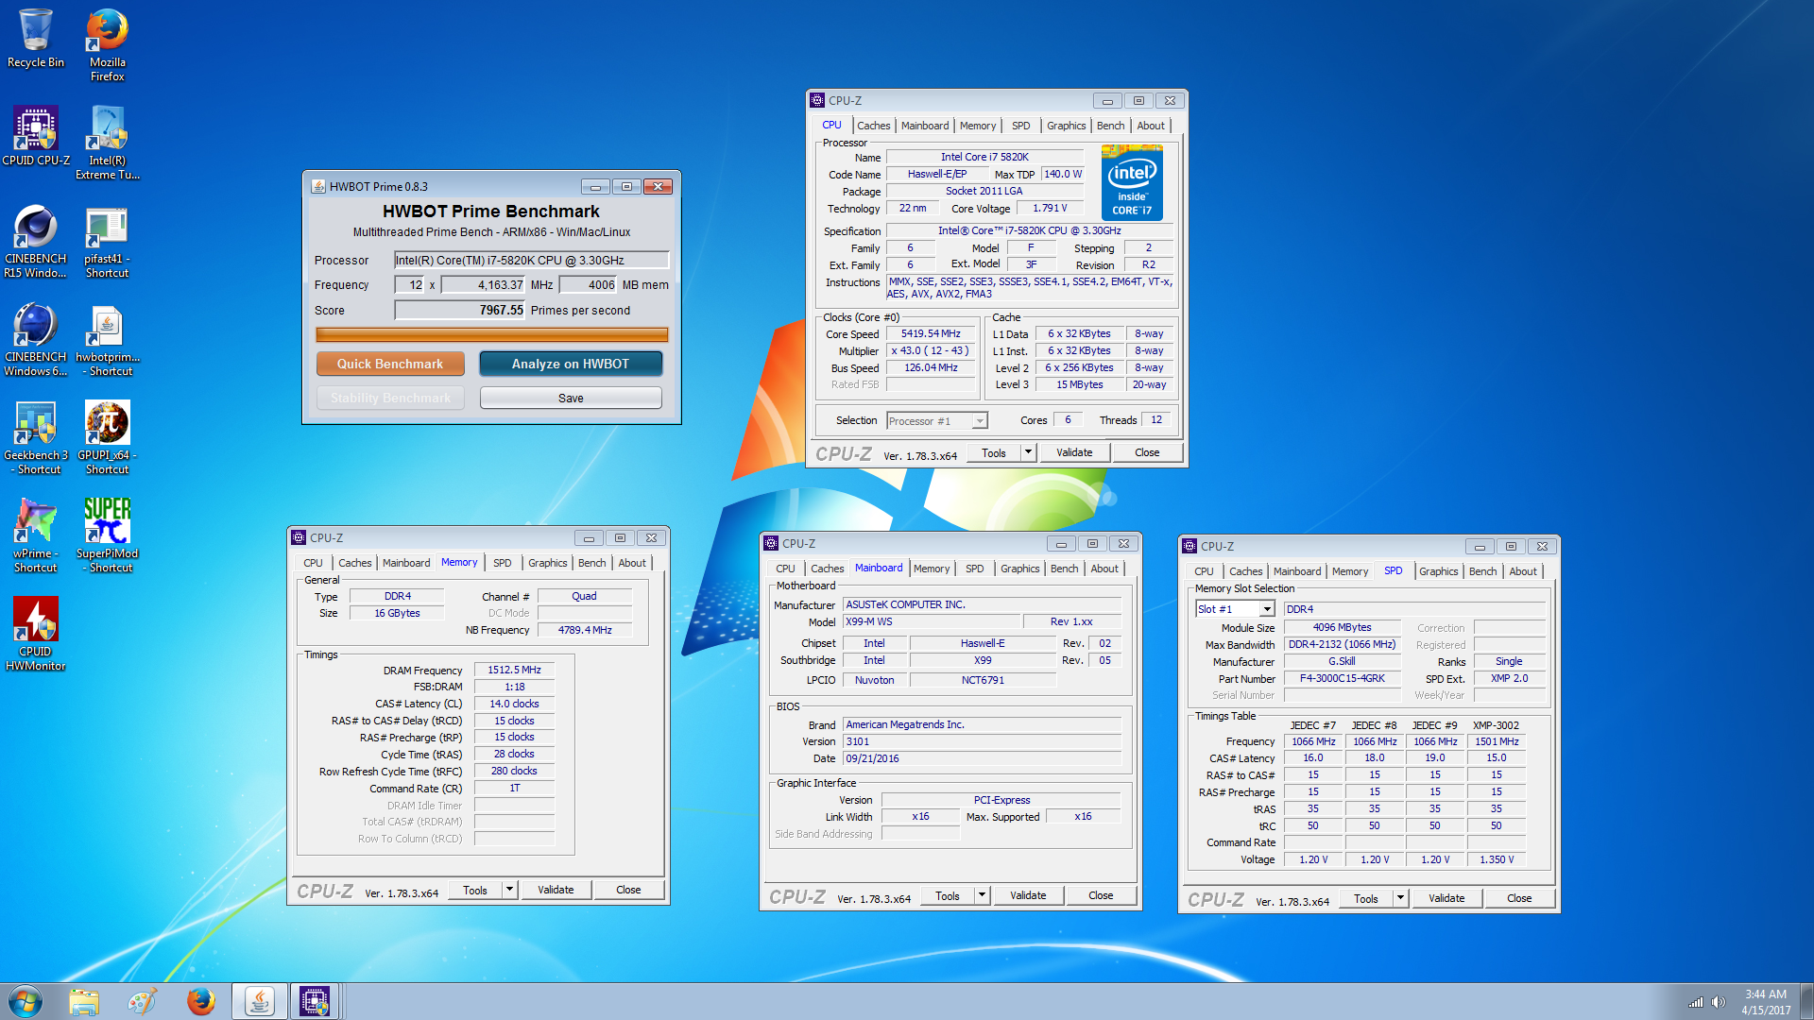This screenshot has height=1020, width=1814.
Task: Select CINEBENCH R15 Windows desktop icon
Action: [x=36, y=242]
